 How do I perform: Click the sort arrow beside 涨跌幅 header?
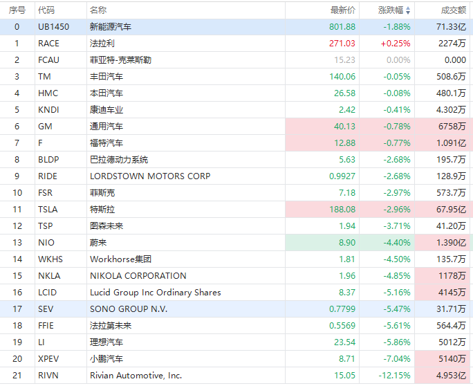pos(407,10)
